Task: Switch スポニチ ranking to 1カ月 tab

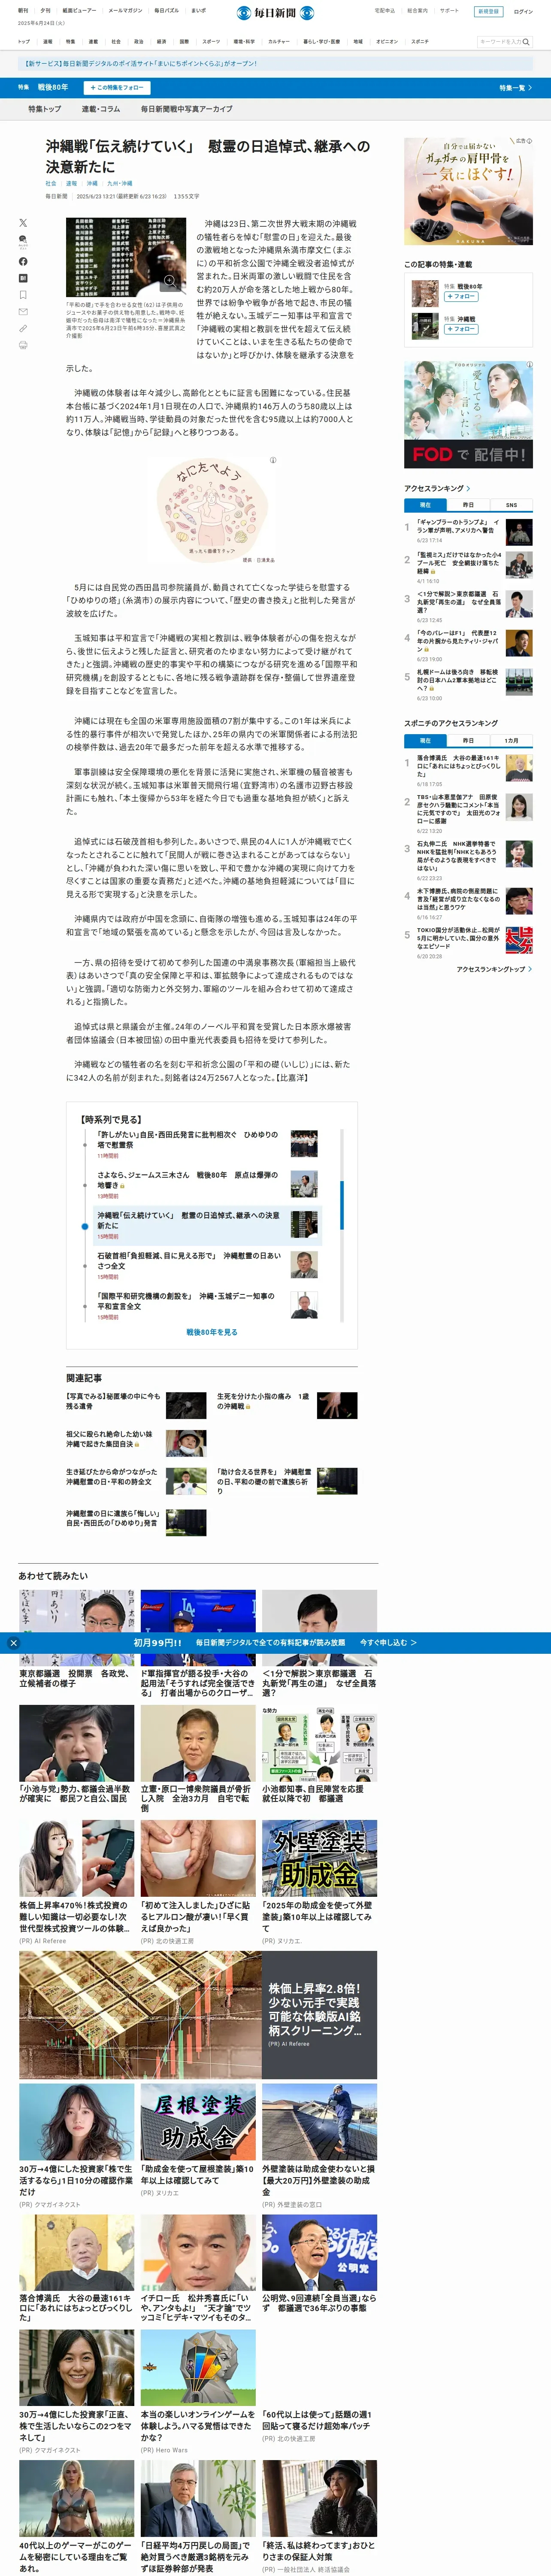Action: click(511, 741)
